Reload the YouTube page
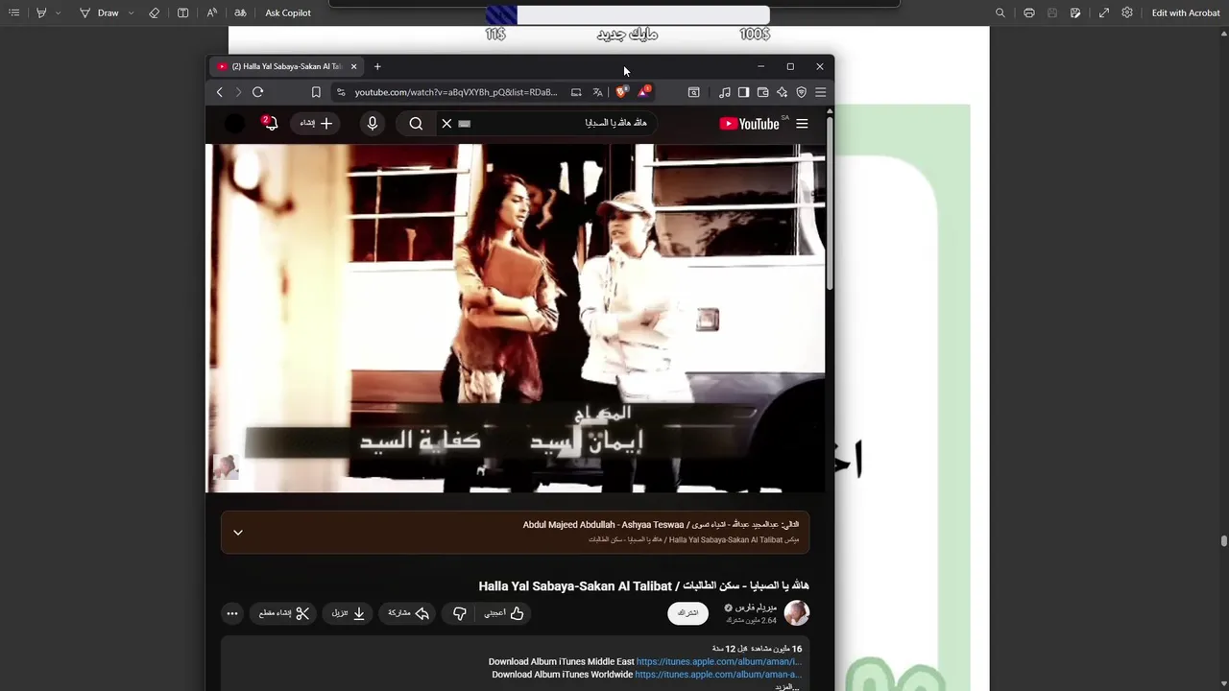 (x=257, y=92)
